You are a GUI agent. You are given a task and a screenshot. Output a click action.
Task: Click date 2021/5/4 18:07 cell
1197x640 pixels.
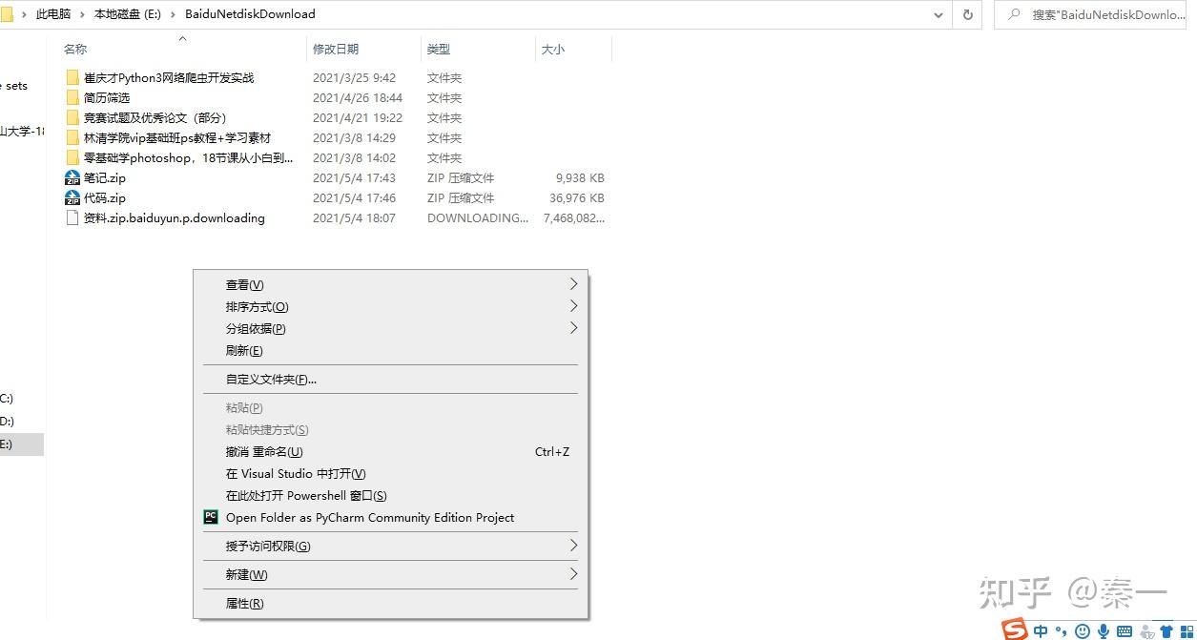[354, 217]
